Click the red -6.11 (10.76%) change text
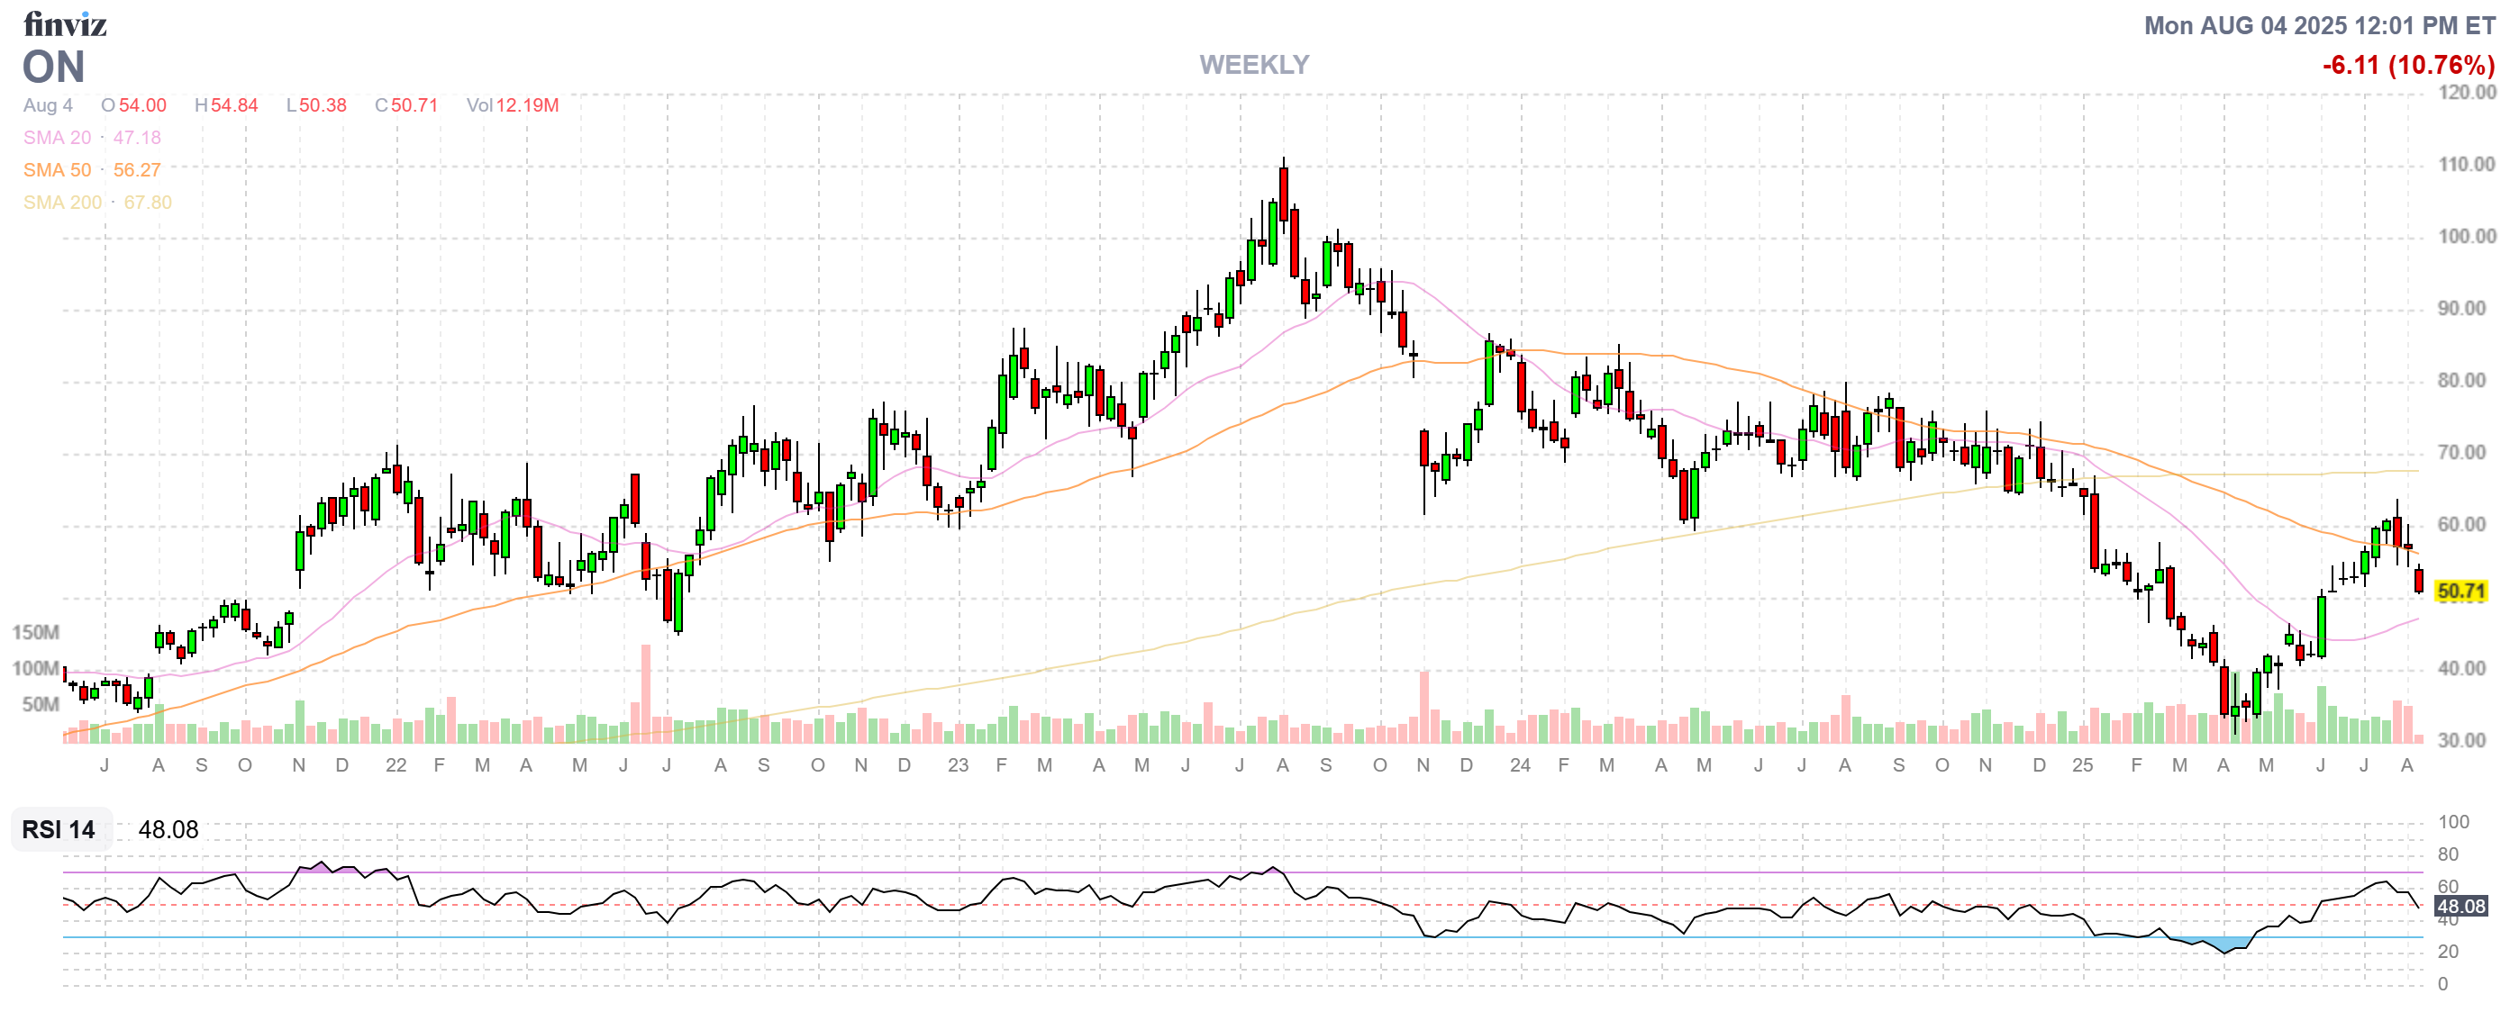 [2407, 66]
